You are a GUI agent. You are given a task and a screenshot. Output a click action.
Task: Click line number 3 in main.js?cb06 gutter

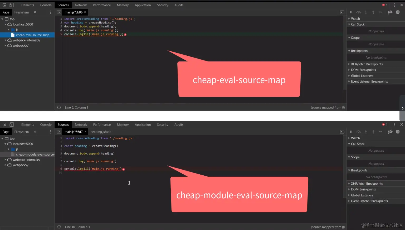click(61, 26)
